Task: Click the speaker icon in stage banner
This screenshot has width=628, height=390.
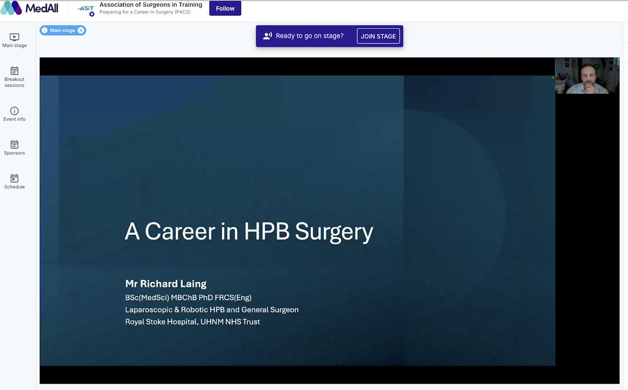Action: (267, 36)
